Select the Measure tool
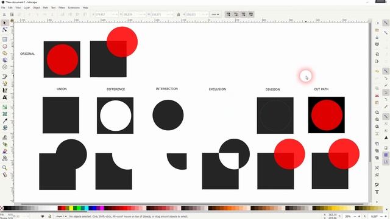390x219 pixels. pos(5,175)
